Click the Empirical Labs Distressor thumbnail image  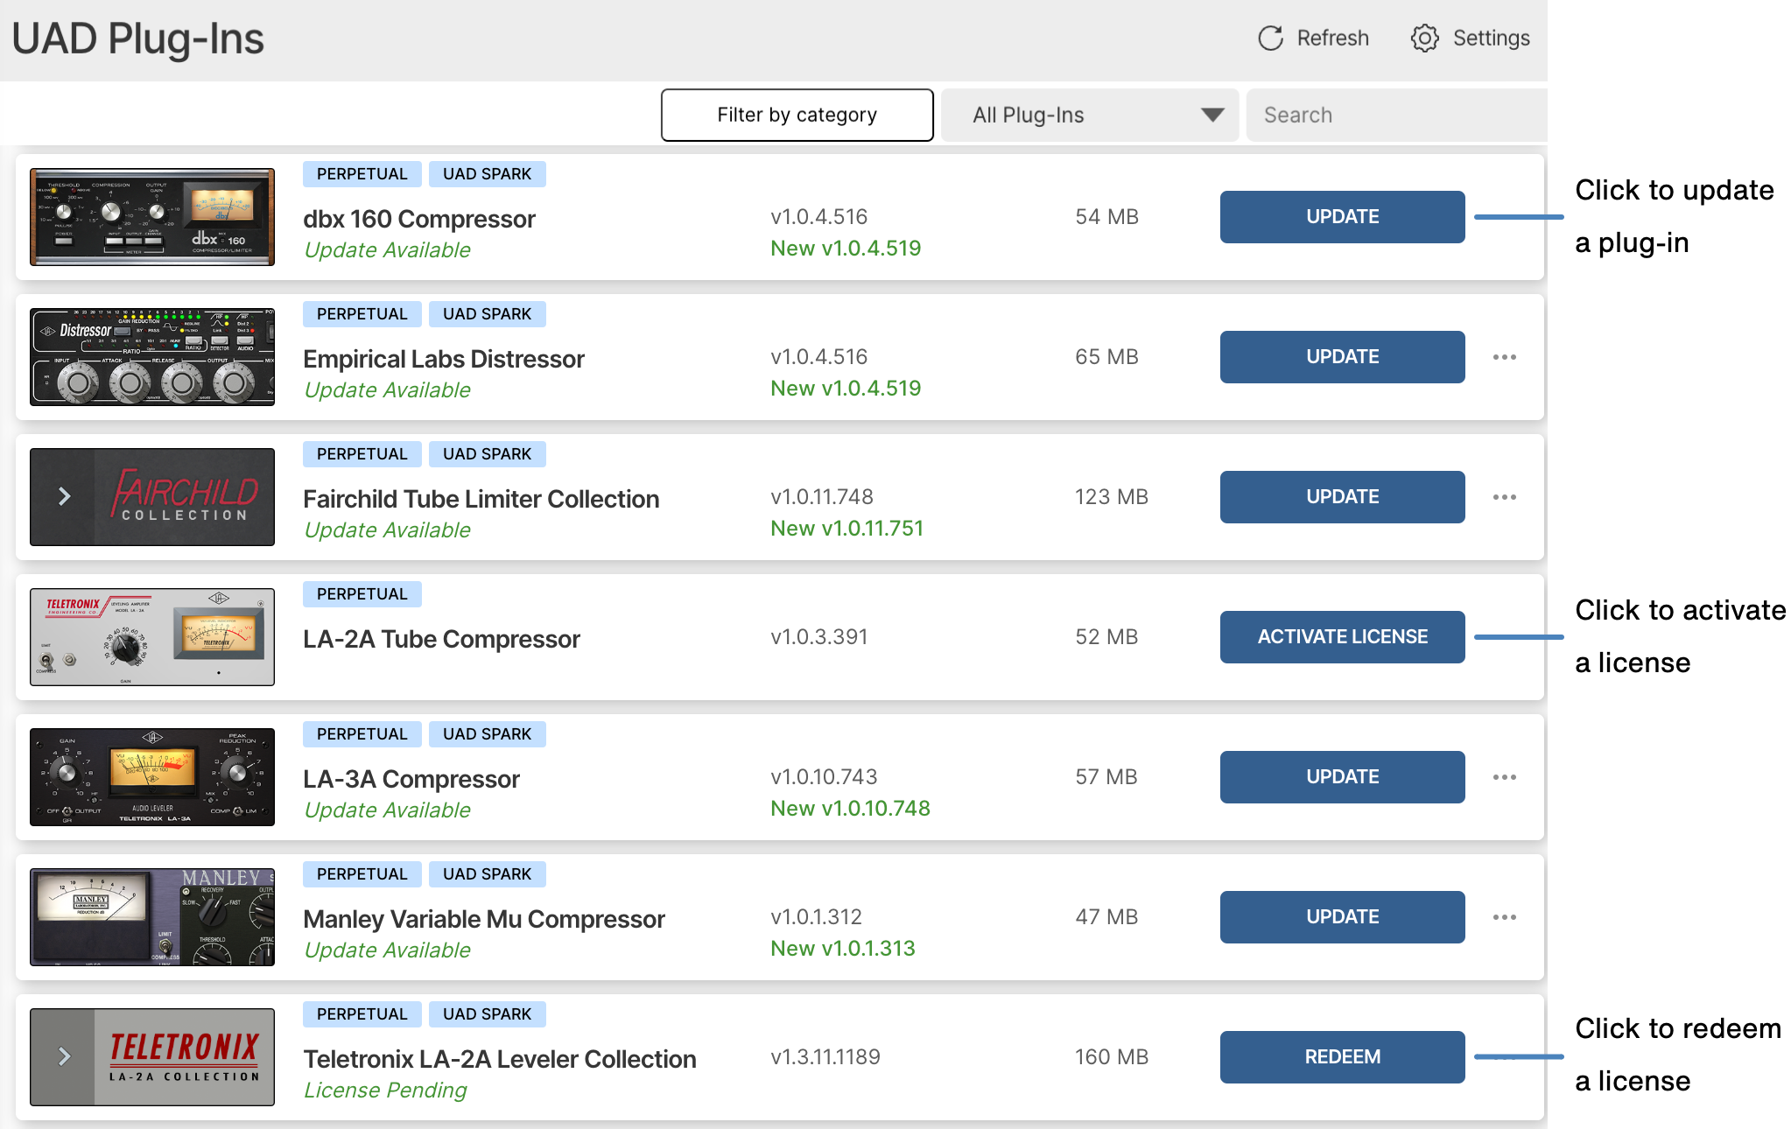point(152,357)
